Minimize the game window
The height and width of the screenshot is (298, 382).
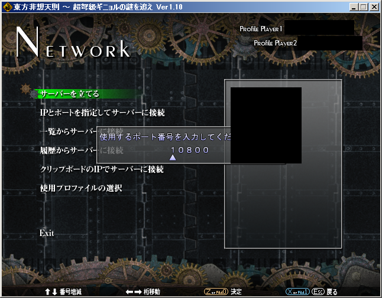(354, 7)
